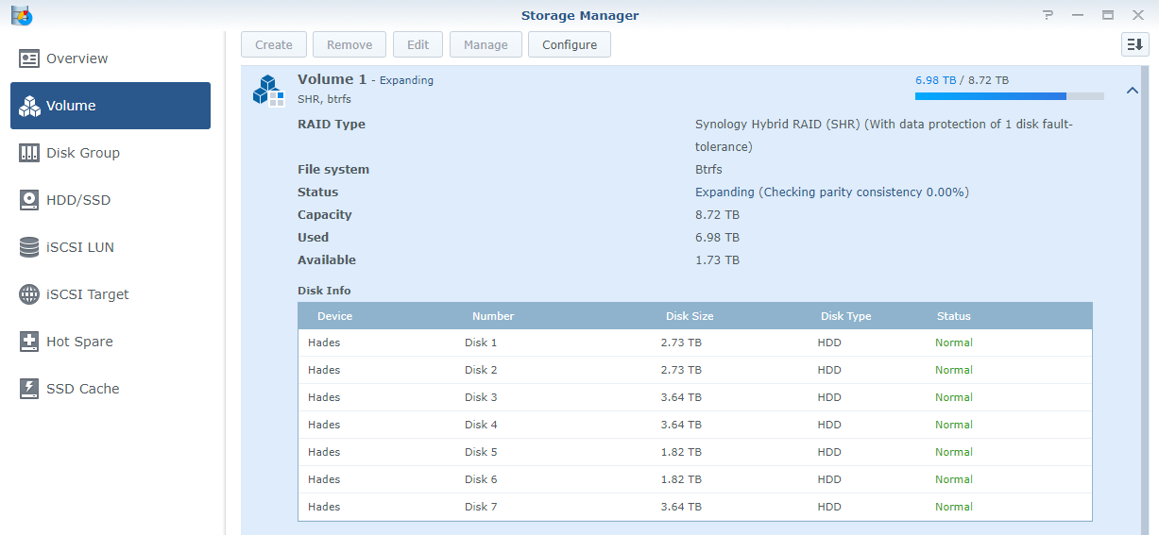Select the Disk 1 row label
1159x535 pixels.
coord(481,343)
